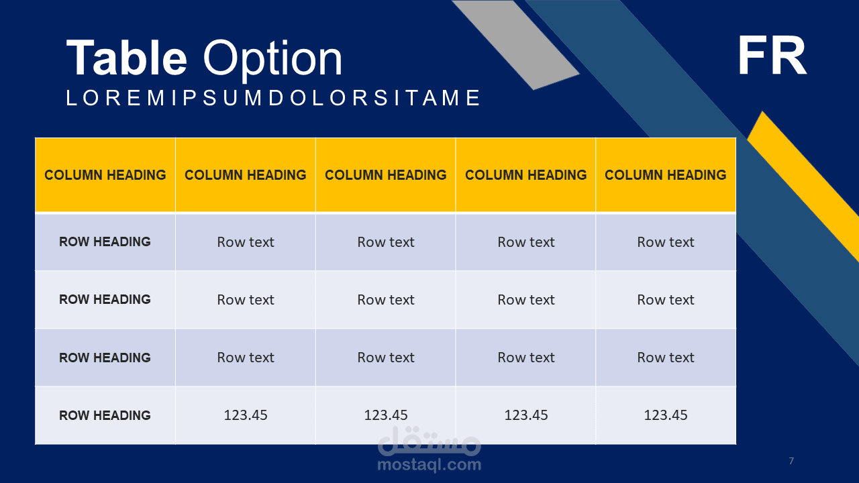Select first Row text in second column
Screen dimensions: 859x483
pos(246,242)
